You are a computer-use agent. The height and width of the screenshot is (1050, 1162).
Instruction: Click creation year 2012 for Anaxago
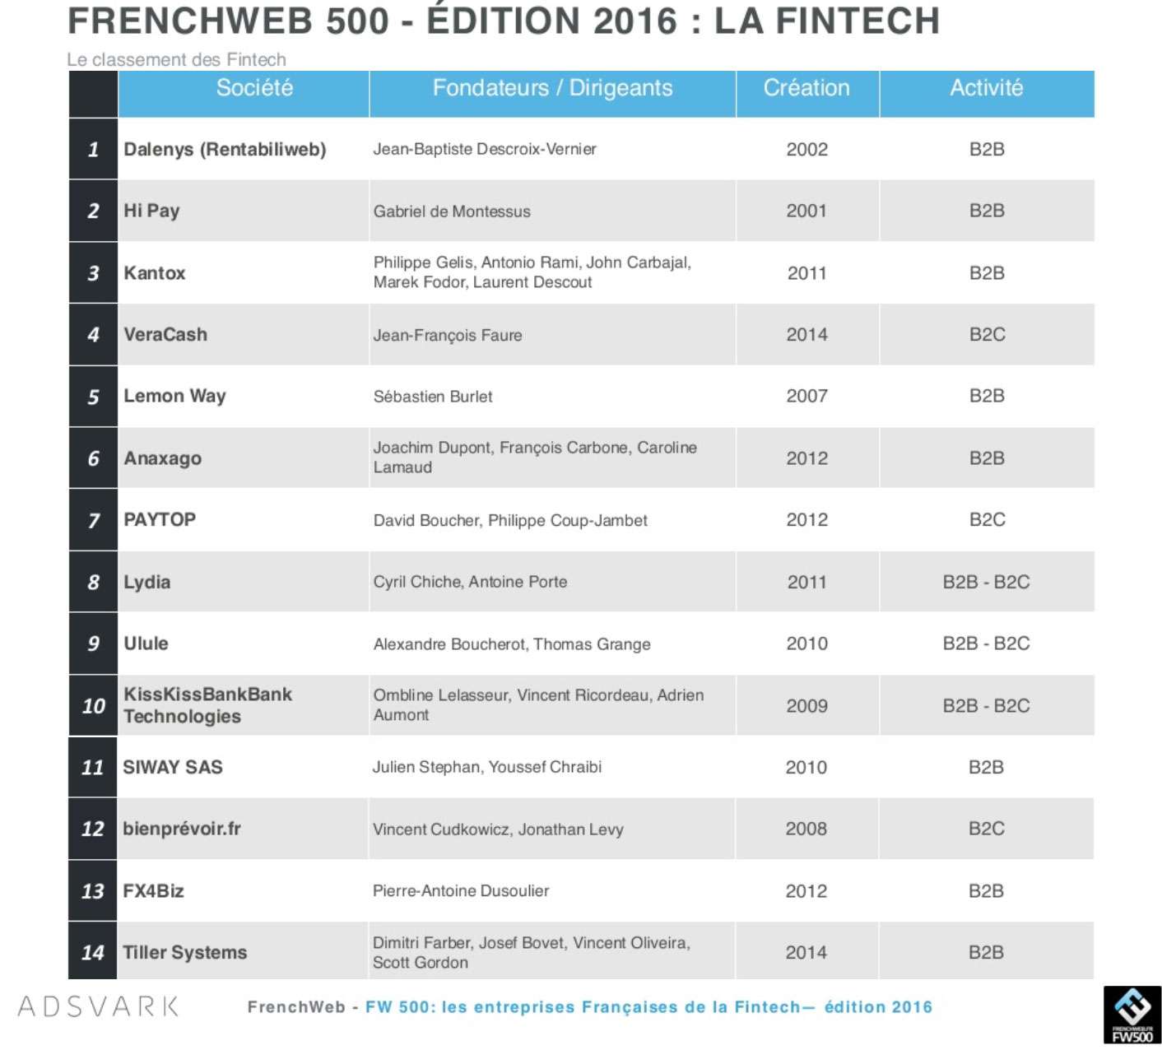806,458
